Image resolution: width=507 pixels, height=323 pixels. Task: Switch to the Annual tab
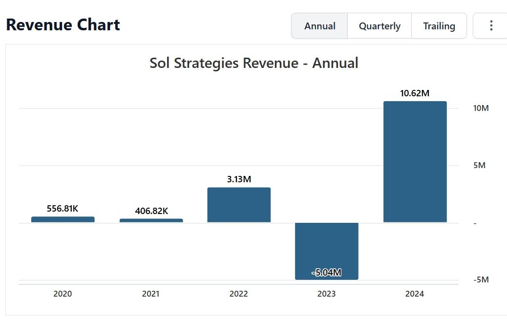click(x=320, y=26)
